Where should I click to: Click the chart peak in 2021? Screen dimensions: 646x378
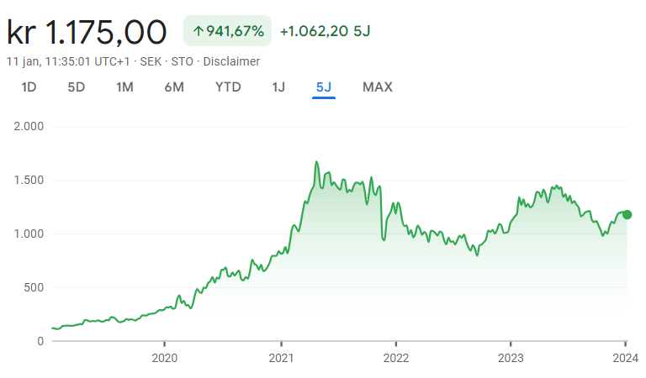[316, 162]
